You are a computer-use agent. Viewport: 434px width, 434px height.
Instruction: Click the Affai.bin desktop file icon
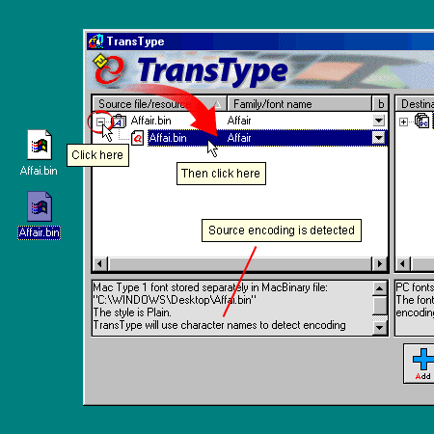tap(40, 145)
